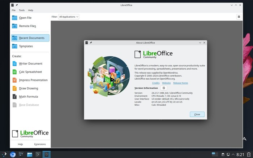Viewport: 253px width, 158px height.
Task: Click the virtual desktop pager
Action: tap(215, 154)
